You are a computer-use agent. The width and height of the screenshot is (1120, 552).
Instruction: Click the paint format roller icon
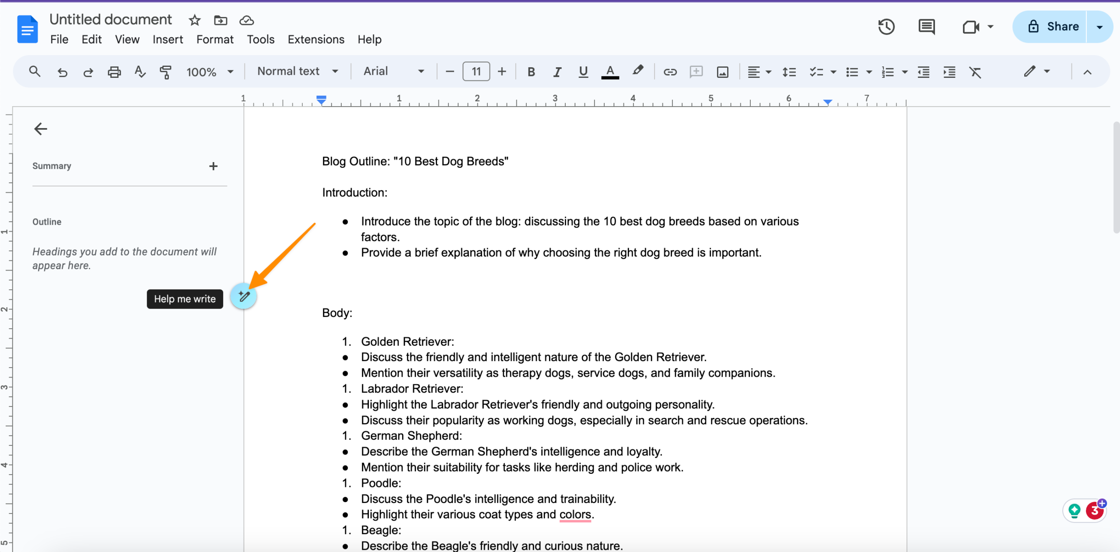point(165,72)
